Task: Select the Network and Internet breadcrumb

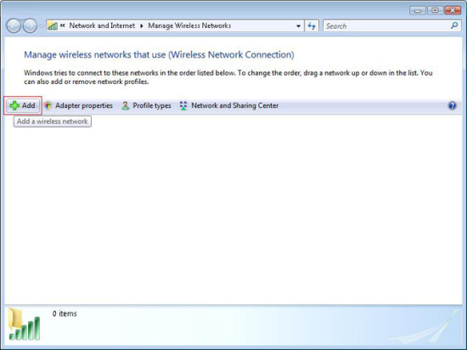Action: coord(102,25)
